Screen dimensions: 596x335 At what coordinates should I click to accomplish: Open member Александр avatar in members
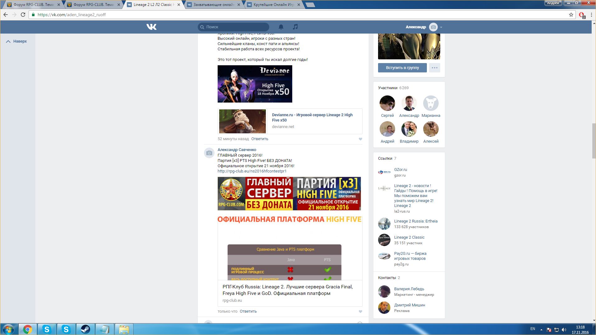(409, 103)
